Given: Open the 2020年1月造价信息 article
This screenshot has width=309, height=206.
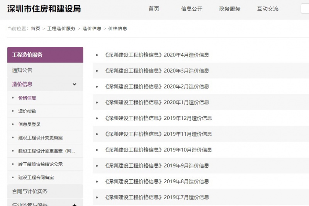Looking at the screenshot, I should coord(157,102).
